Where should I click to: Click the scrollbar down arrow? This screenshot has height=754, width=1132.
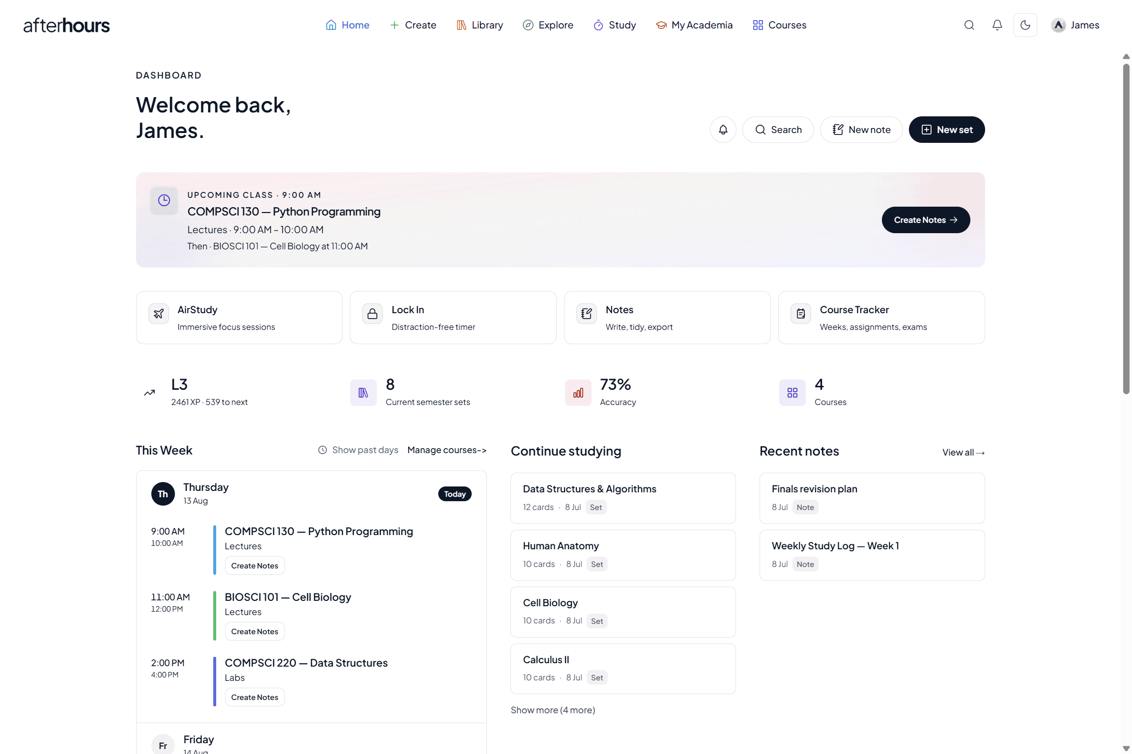(x=1126, y=748)
